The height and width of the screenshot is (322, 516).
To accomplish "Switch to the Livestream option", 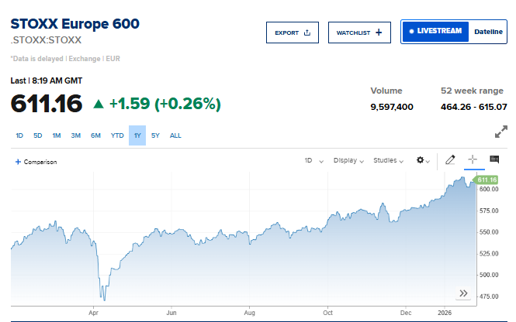I will point(435,32).
